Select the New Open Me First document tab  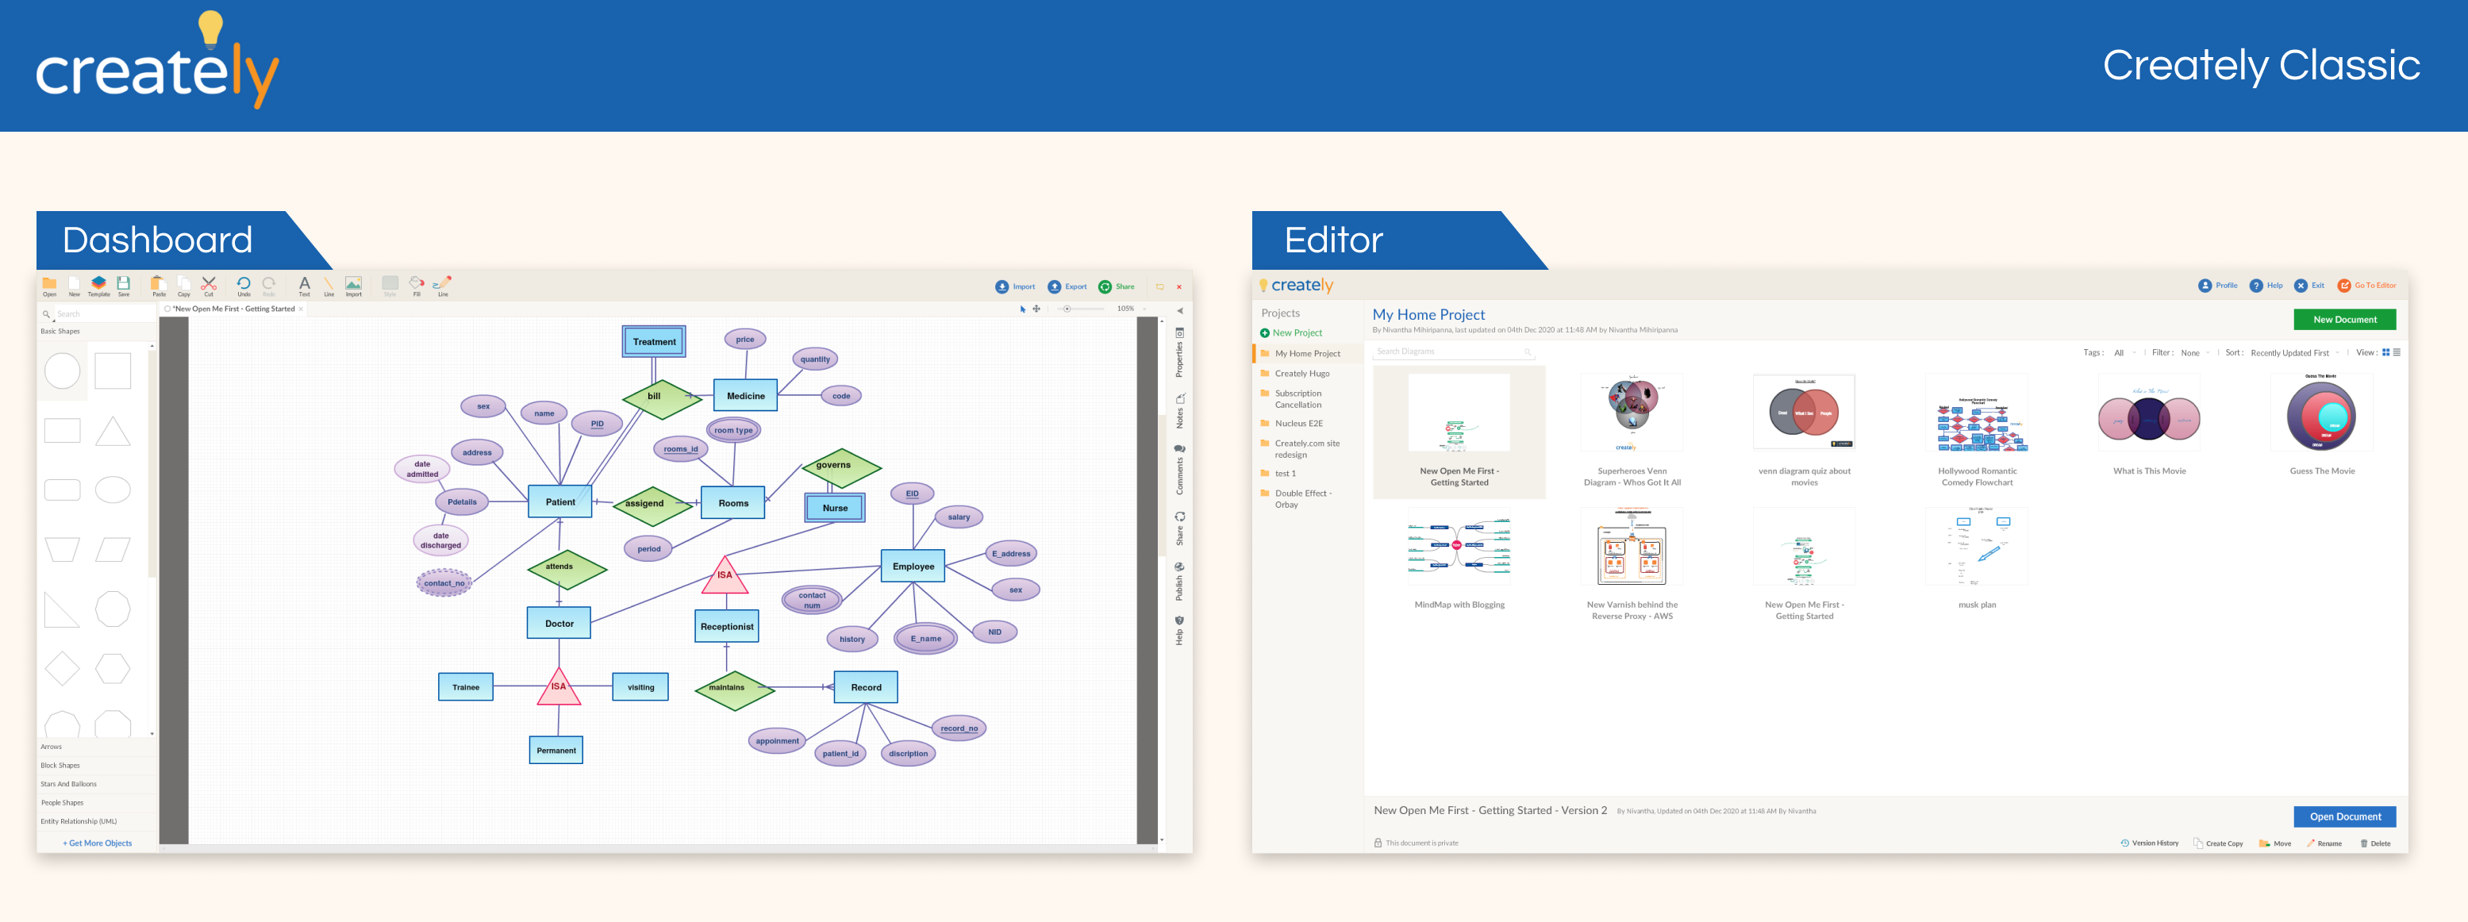point(234,309)
